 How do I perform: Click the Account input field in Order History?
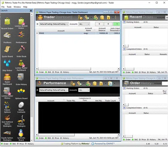coord(165,83)
